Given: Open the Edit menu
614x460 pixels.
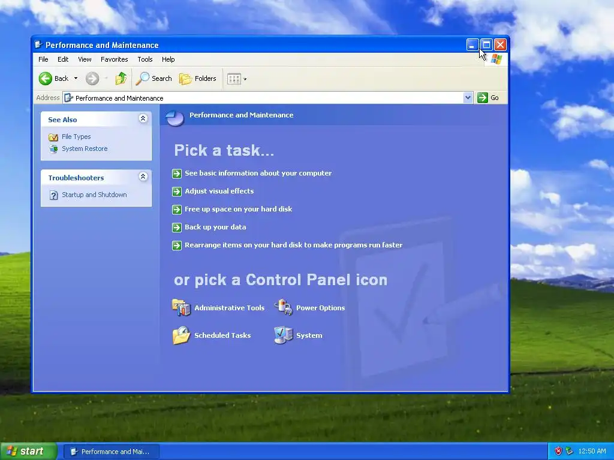Looking at the screenshot, I should 63,59.
